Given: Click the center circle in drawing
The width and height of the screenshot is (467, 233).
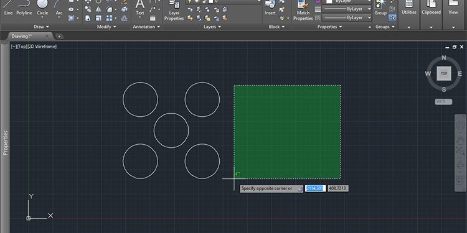Looking at the screenshot, I should point(171,130).
